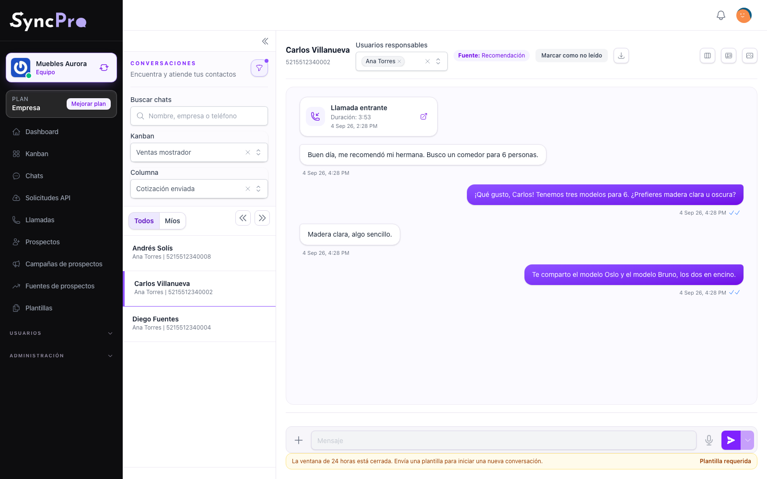Clear all responsible users
Image resolution: width=767 pixels, height=479 pixels.
428,61
